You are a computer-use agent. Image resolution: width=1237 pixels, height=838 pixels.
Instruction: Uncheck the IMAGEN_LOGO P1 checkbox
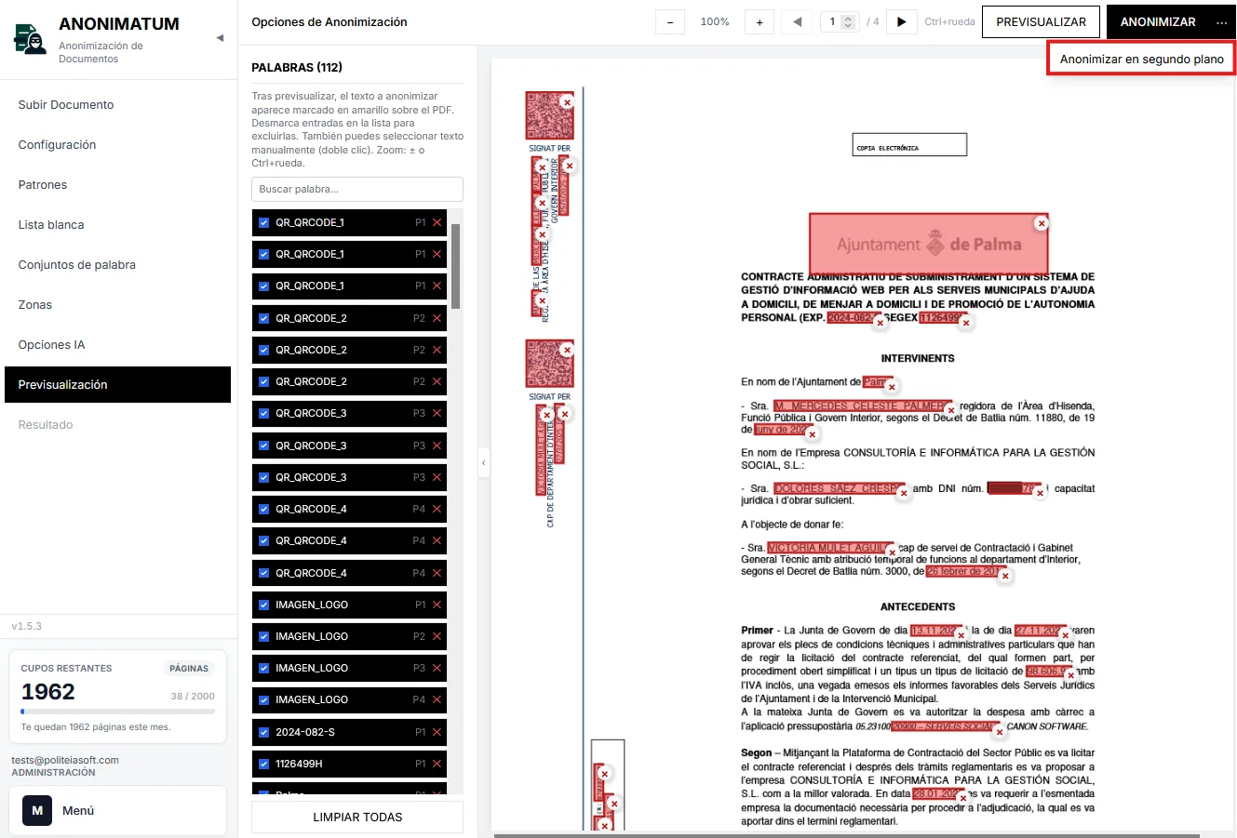point(263,605)
